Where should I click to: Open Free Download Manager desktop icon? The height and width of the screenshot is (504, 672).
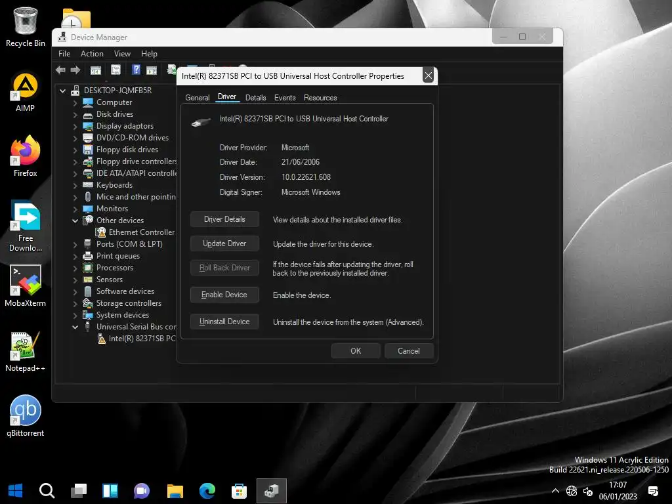tap(26, 226)
